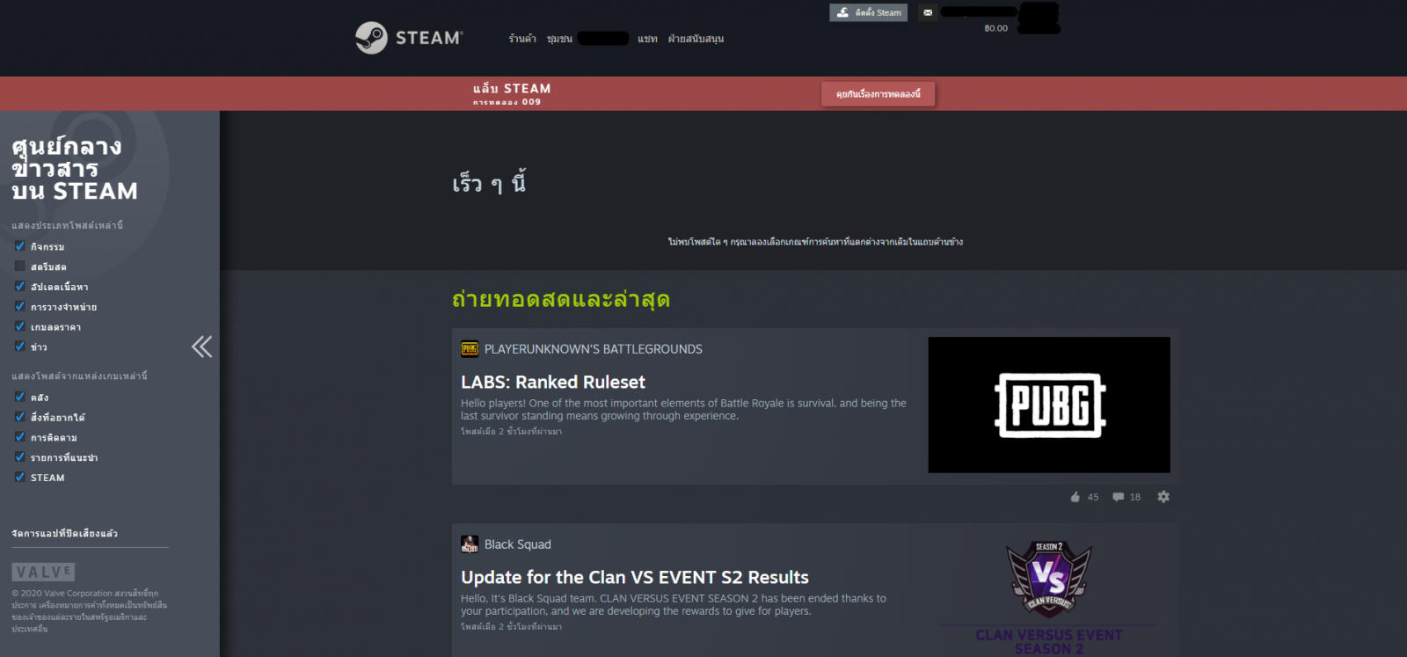Image resolution: width=1407 pixels, height=657 pixels.
Task: Toggle the STEAM source checkbox
Action: [x=19, y=478]
